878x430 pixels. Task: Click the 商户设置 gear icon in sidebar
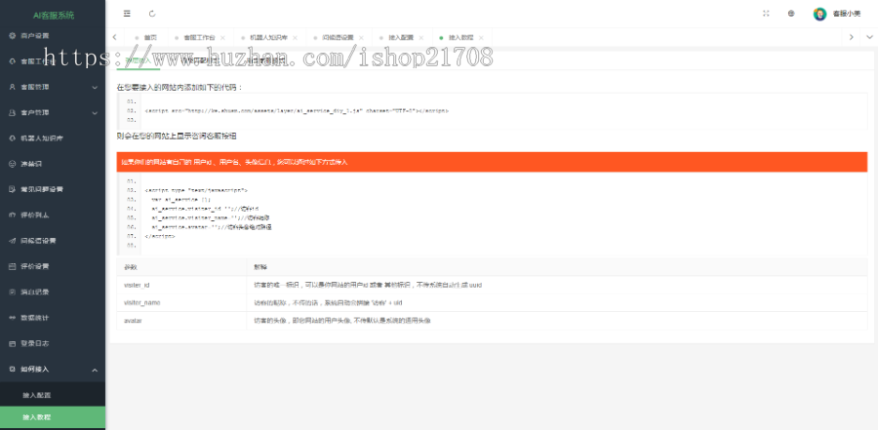[x=13, y=35]
